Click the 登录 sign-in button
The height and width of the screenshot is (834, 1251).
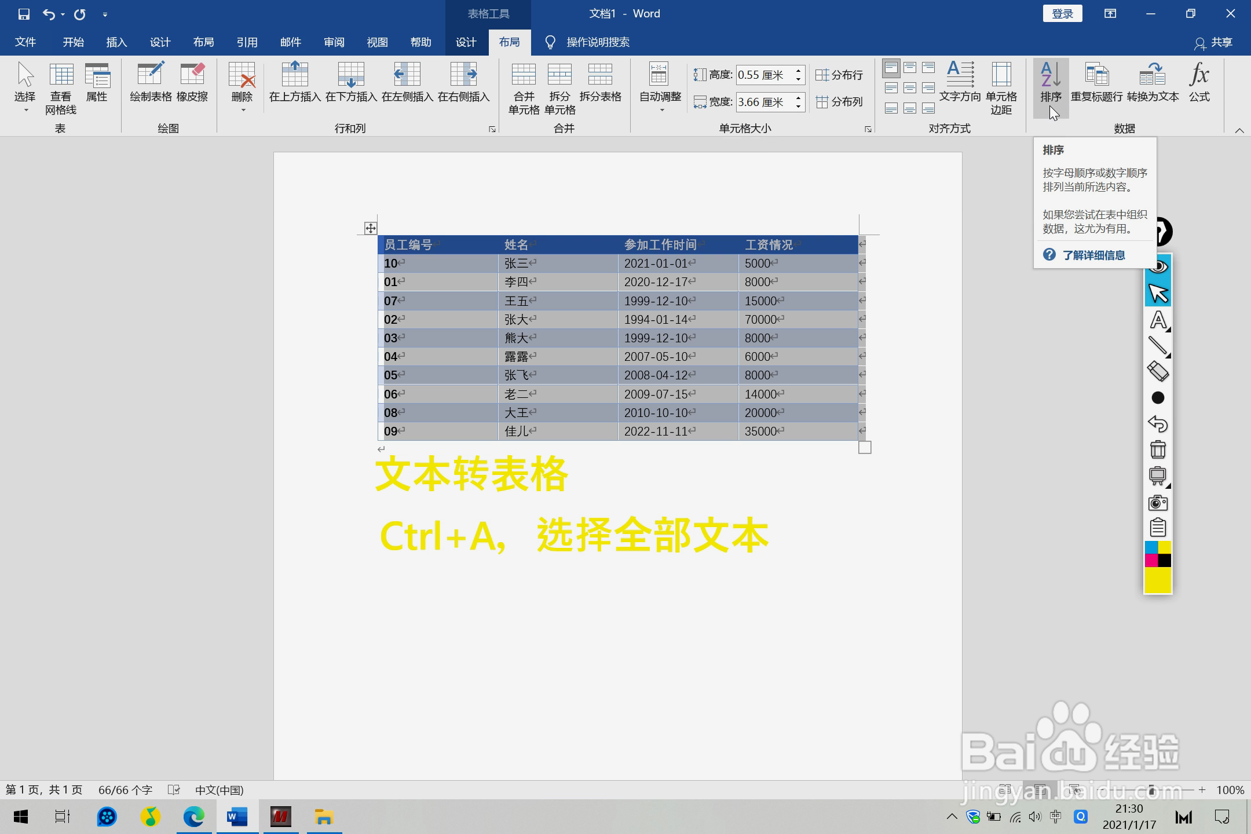coord(1062,13)
